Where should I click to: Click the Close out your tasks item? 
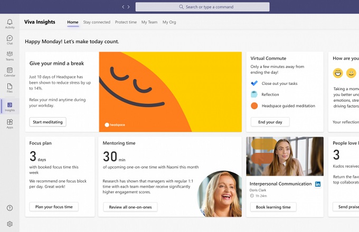coord(279,83)
